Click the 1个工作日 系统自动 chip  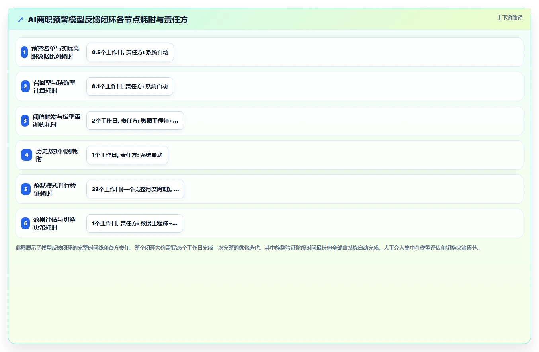pos(127,155)
